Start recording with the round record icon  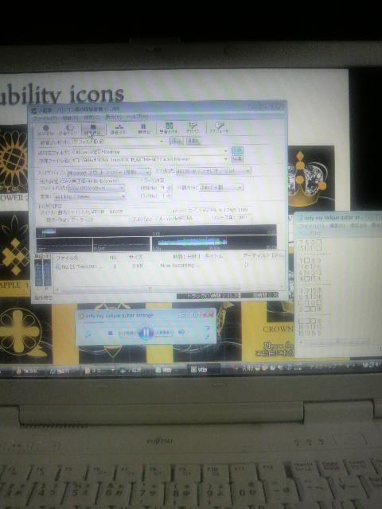pos(46,130)
